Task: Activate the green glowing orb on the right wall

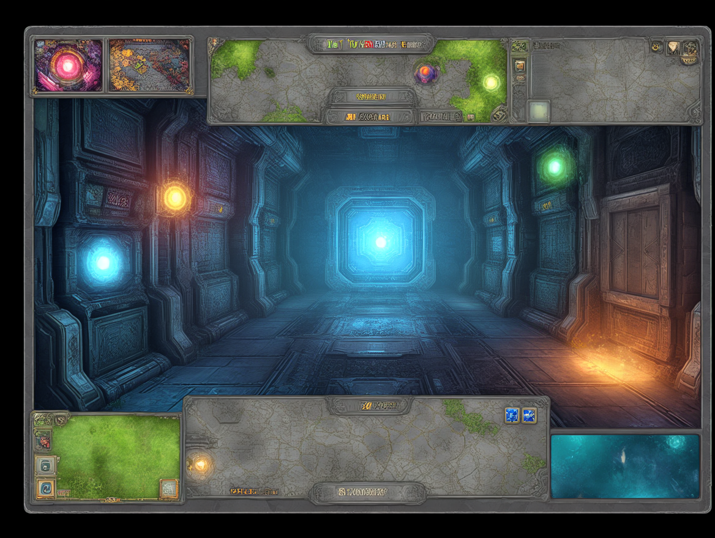Action: tap(555, 167)
